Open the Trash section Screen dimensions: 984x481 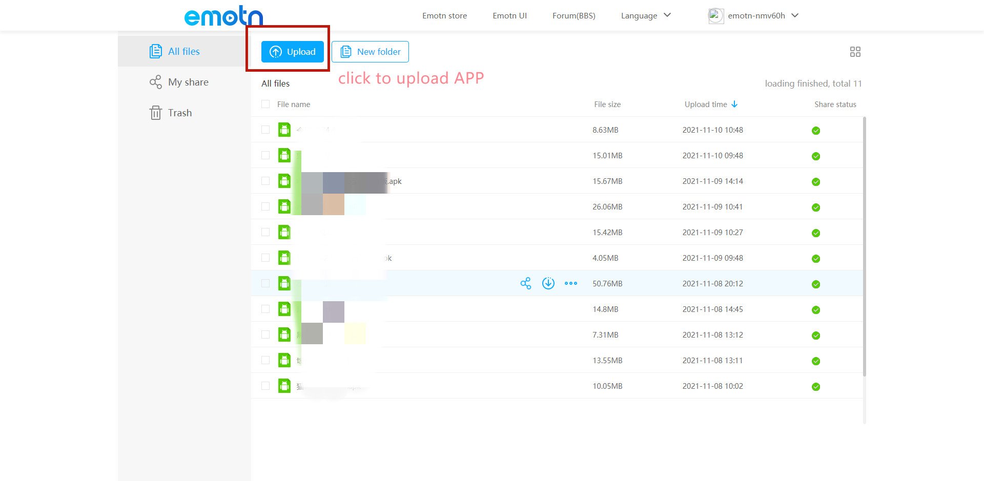(184, 113)
